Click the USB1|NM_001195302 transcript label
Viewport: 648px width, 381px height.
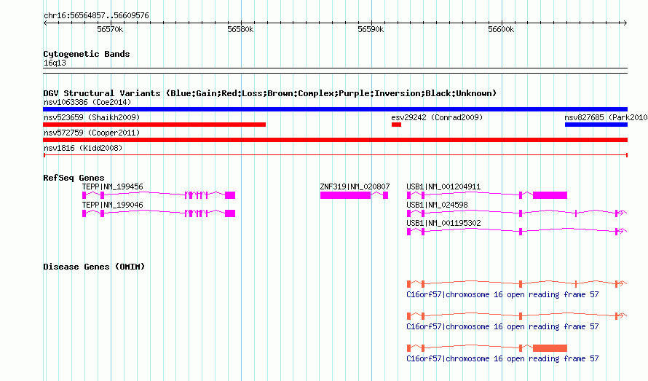click(443, 223)
